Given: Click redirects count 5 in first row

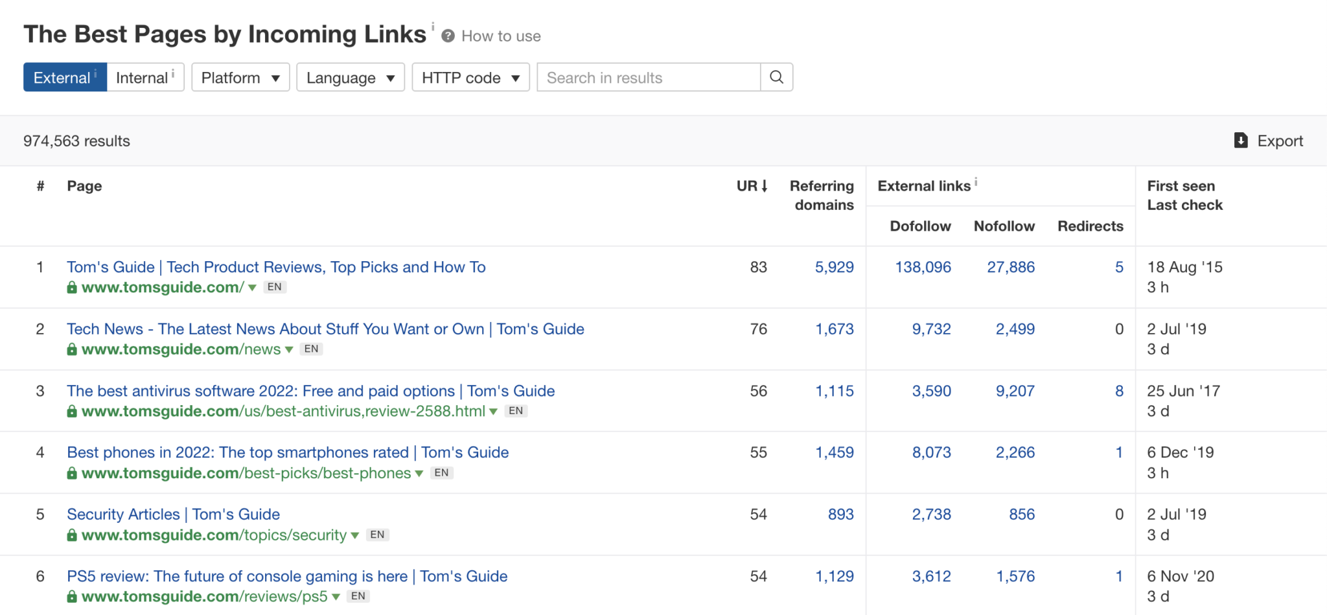Looking at the screenshot, I should [1119, 267].
